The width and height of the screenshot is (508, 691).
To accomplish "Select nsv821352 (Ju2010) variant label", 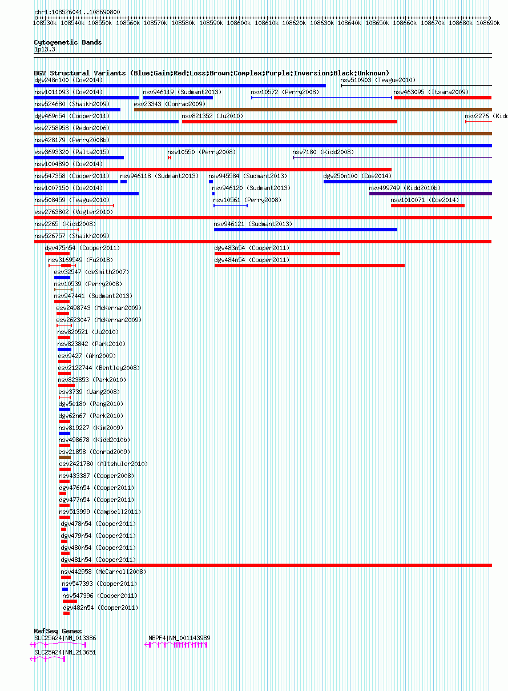I will tap(212, 116).
